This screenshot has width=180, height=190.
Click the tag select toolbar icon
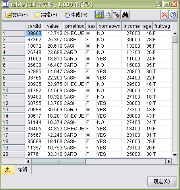pyautogui.click(x=116, y=15)
